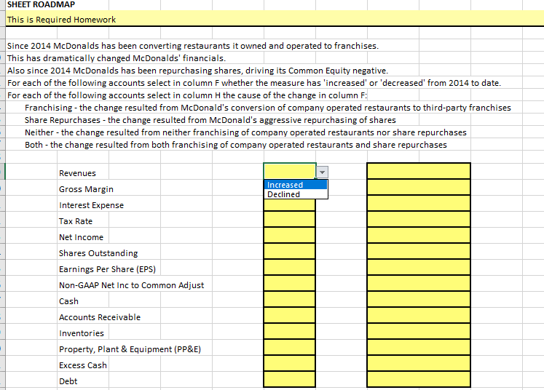Select the column F cell for Non-GAAP Net Inc
Viewport: 544px width, 390px height.
point(290,283)
